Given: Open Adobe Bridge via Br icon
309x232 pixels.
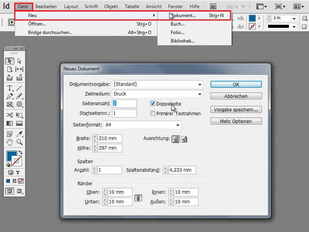Looking at the screenshot, I should tap(213, 7).
